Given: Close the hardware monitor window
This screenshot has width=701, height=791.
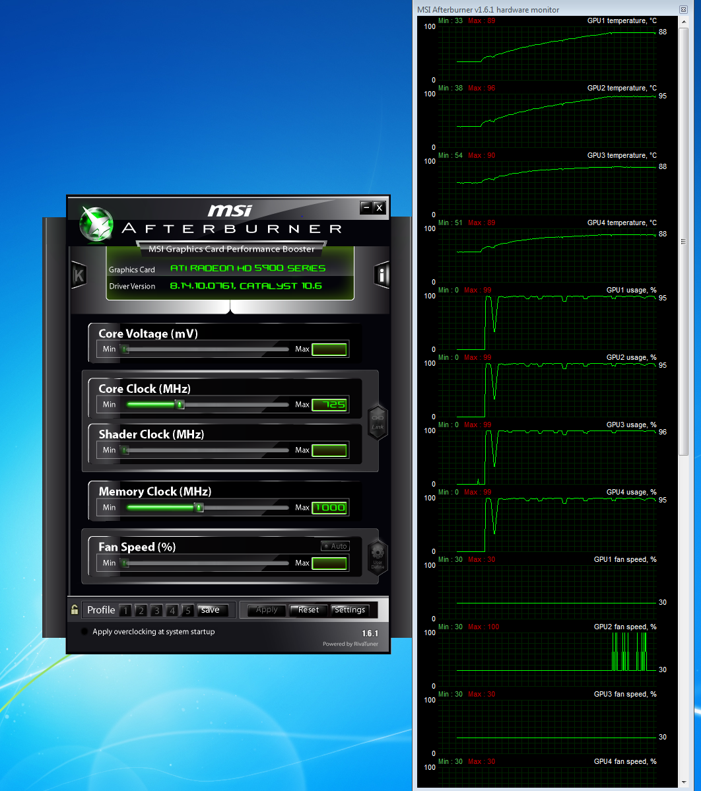Looking at the screenshot, I should [683, 10].
